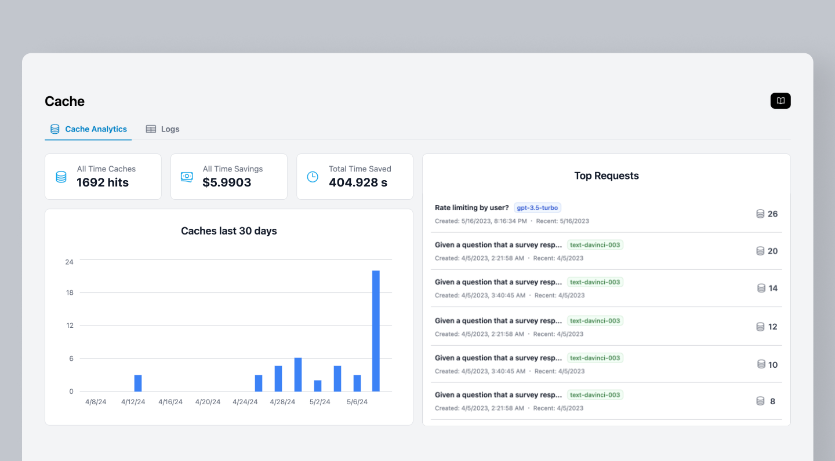The height and width of the screenshot is (461, 835).
Task: Switch to the Logs tab
Action: pyautogui.click(x=170, y=129)
